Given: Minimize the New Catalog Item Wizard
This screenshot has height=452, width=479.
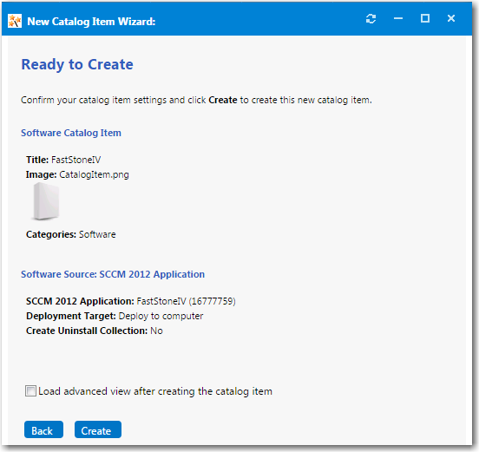Looking at the screenshot, I should click(398, 18).
